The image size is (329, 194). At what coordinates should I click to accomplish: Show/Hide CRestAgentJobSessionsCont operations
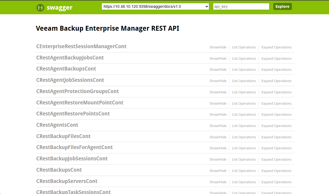[218, 81]
